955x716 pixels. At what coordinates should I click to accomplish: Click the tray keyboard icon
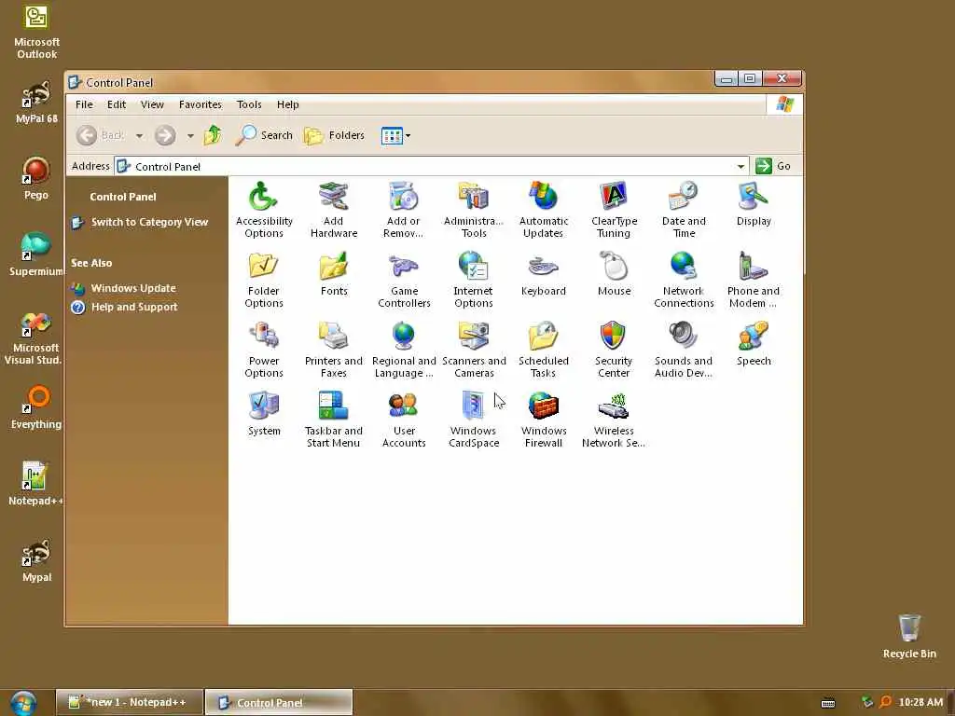pyautogui.click(x=828, y=703)
